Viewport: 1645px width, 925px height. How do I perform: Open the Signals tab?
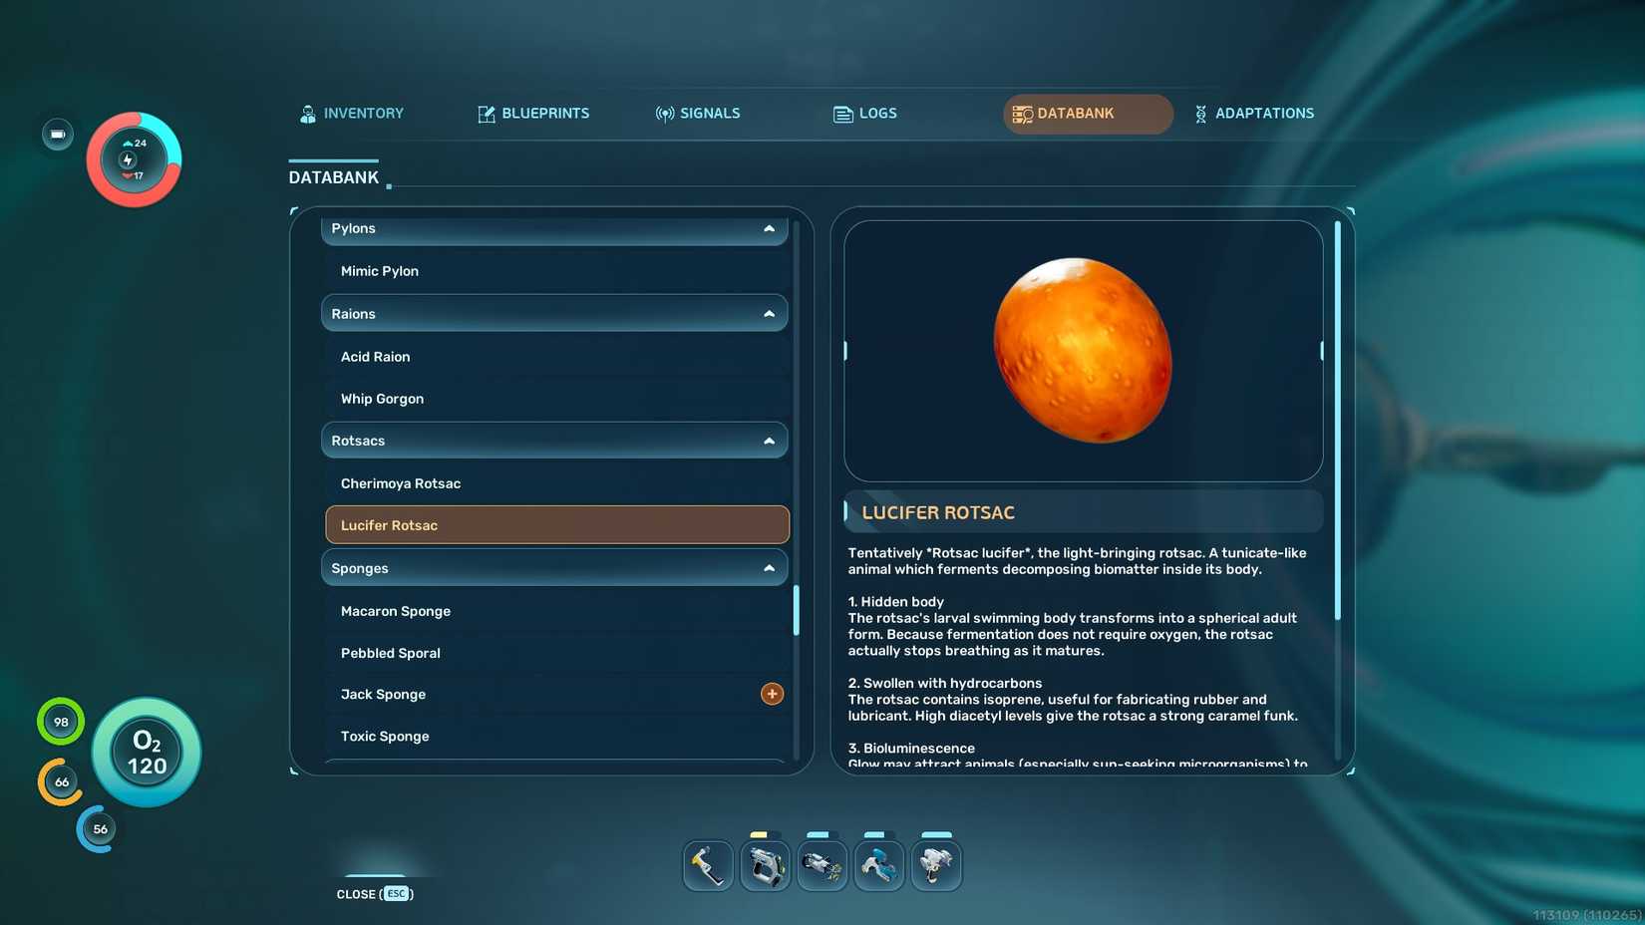tap(698, 114)
